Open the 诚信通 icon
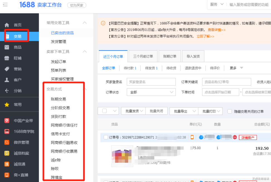 pos(7,164)
